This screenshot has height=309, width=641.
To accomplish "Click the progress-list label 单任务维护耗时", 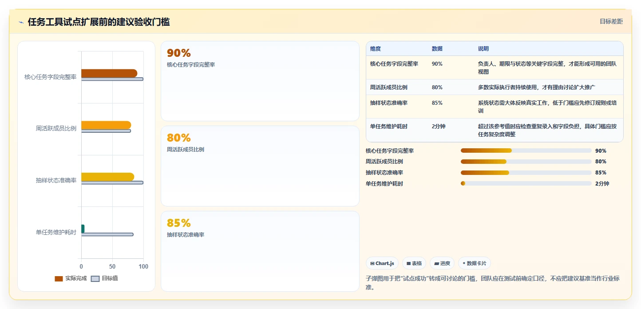I will click(x=384, y=184).
